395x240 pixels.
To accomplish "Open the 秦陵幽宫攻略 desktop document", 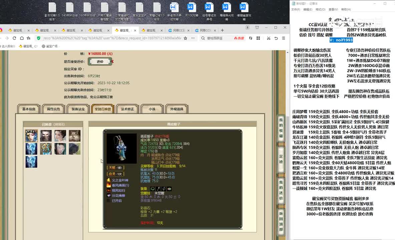I will [x=244, y=12].
